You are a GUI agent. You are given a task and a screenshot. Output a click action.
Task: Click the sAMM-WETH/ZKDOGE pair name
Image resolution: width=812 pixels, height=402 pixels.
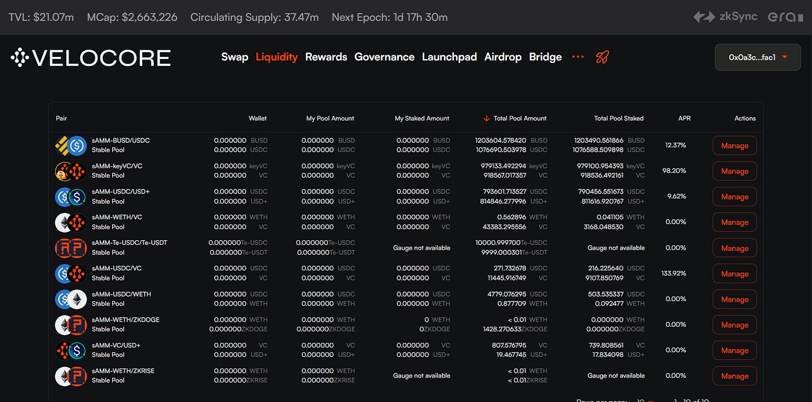point(125,319)
